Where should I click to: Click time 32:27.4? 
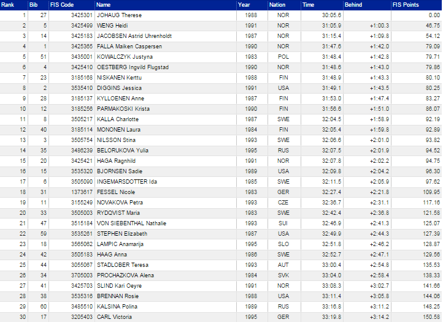tap(331, 193)
